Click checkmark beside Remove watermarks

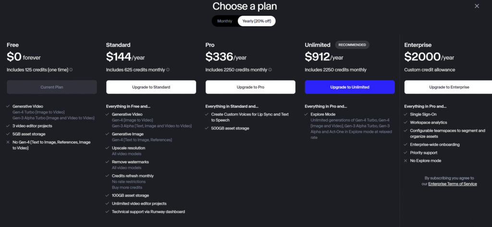[x=108, y=162]
